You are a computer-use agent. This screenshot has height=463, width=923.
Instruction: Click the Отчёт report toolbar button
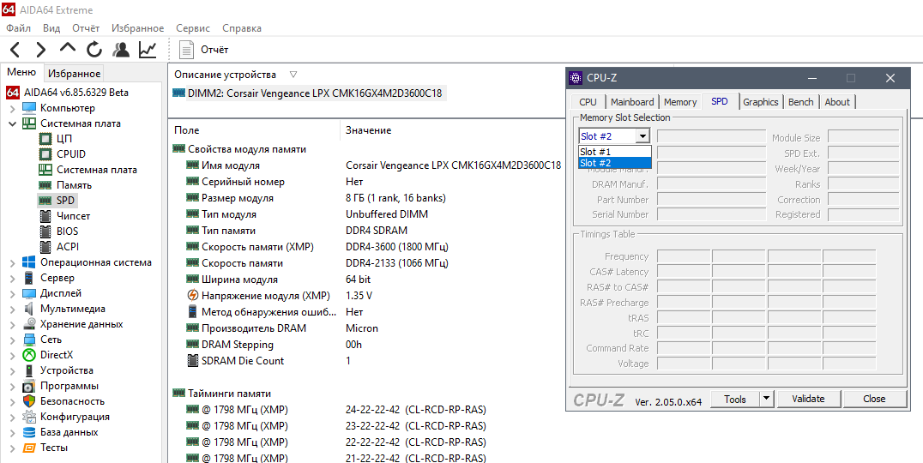click(204, 50)
